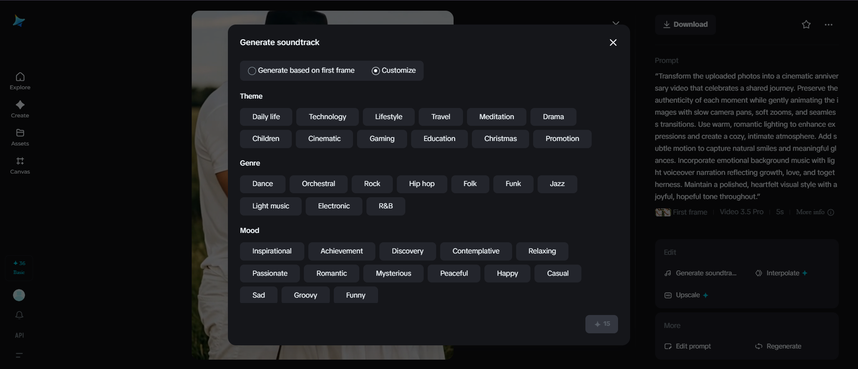Image resolution: width=858 pixels, height=369 pixels.
Task: Select the Jazz genre
Action: click(557, 184)
